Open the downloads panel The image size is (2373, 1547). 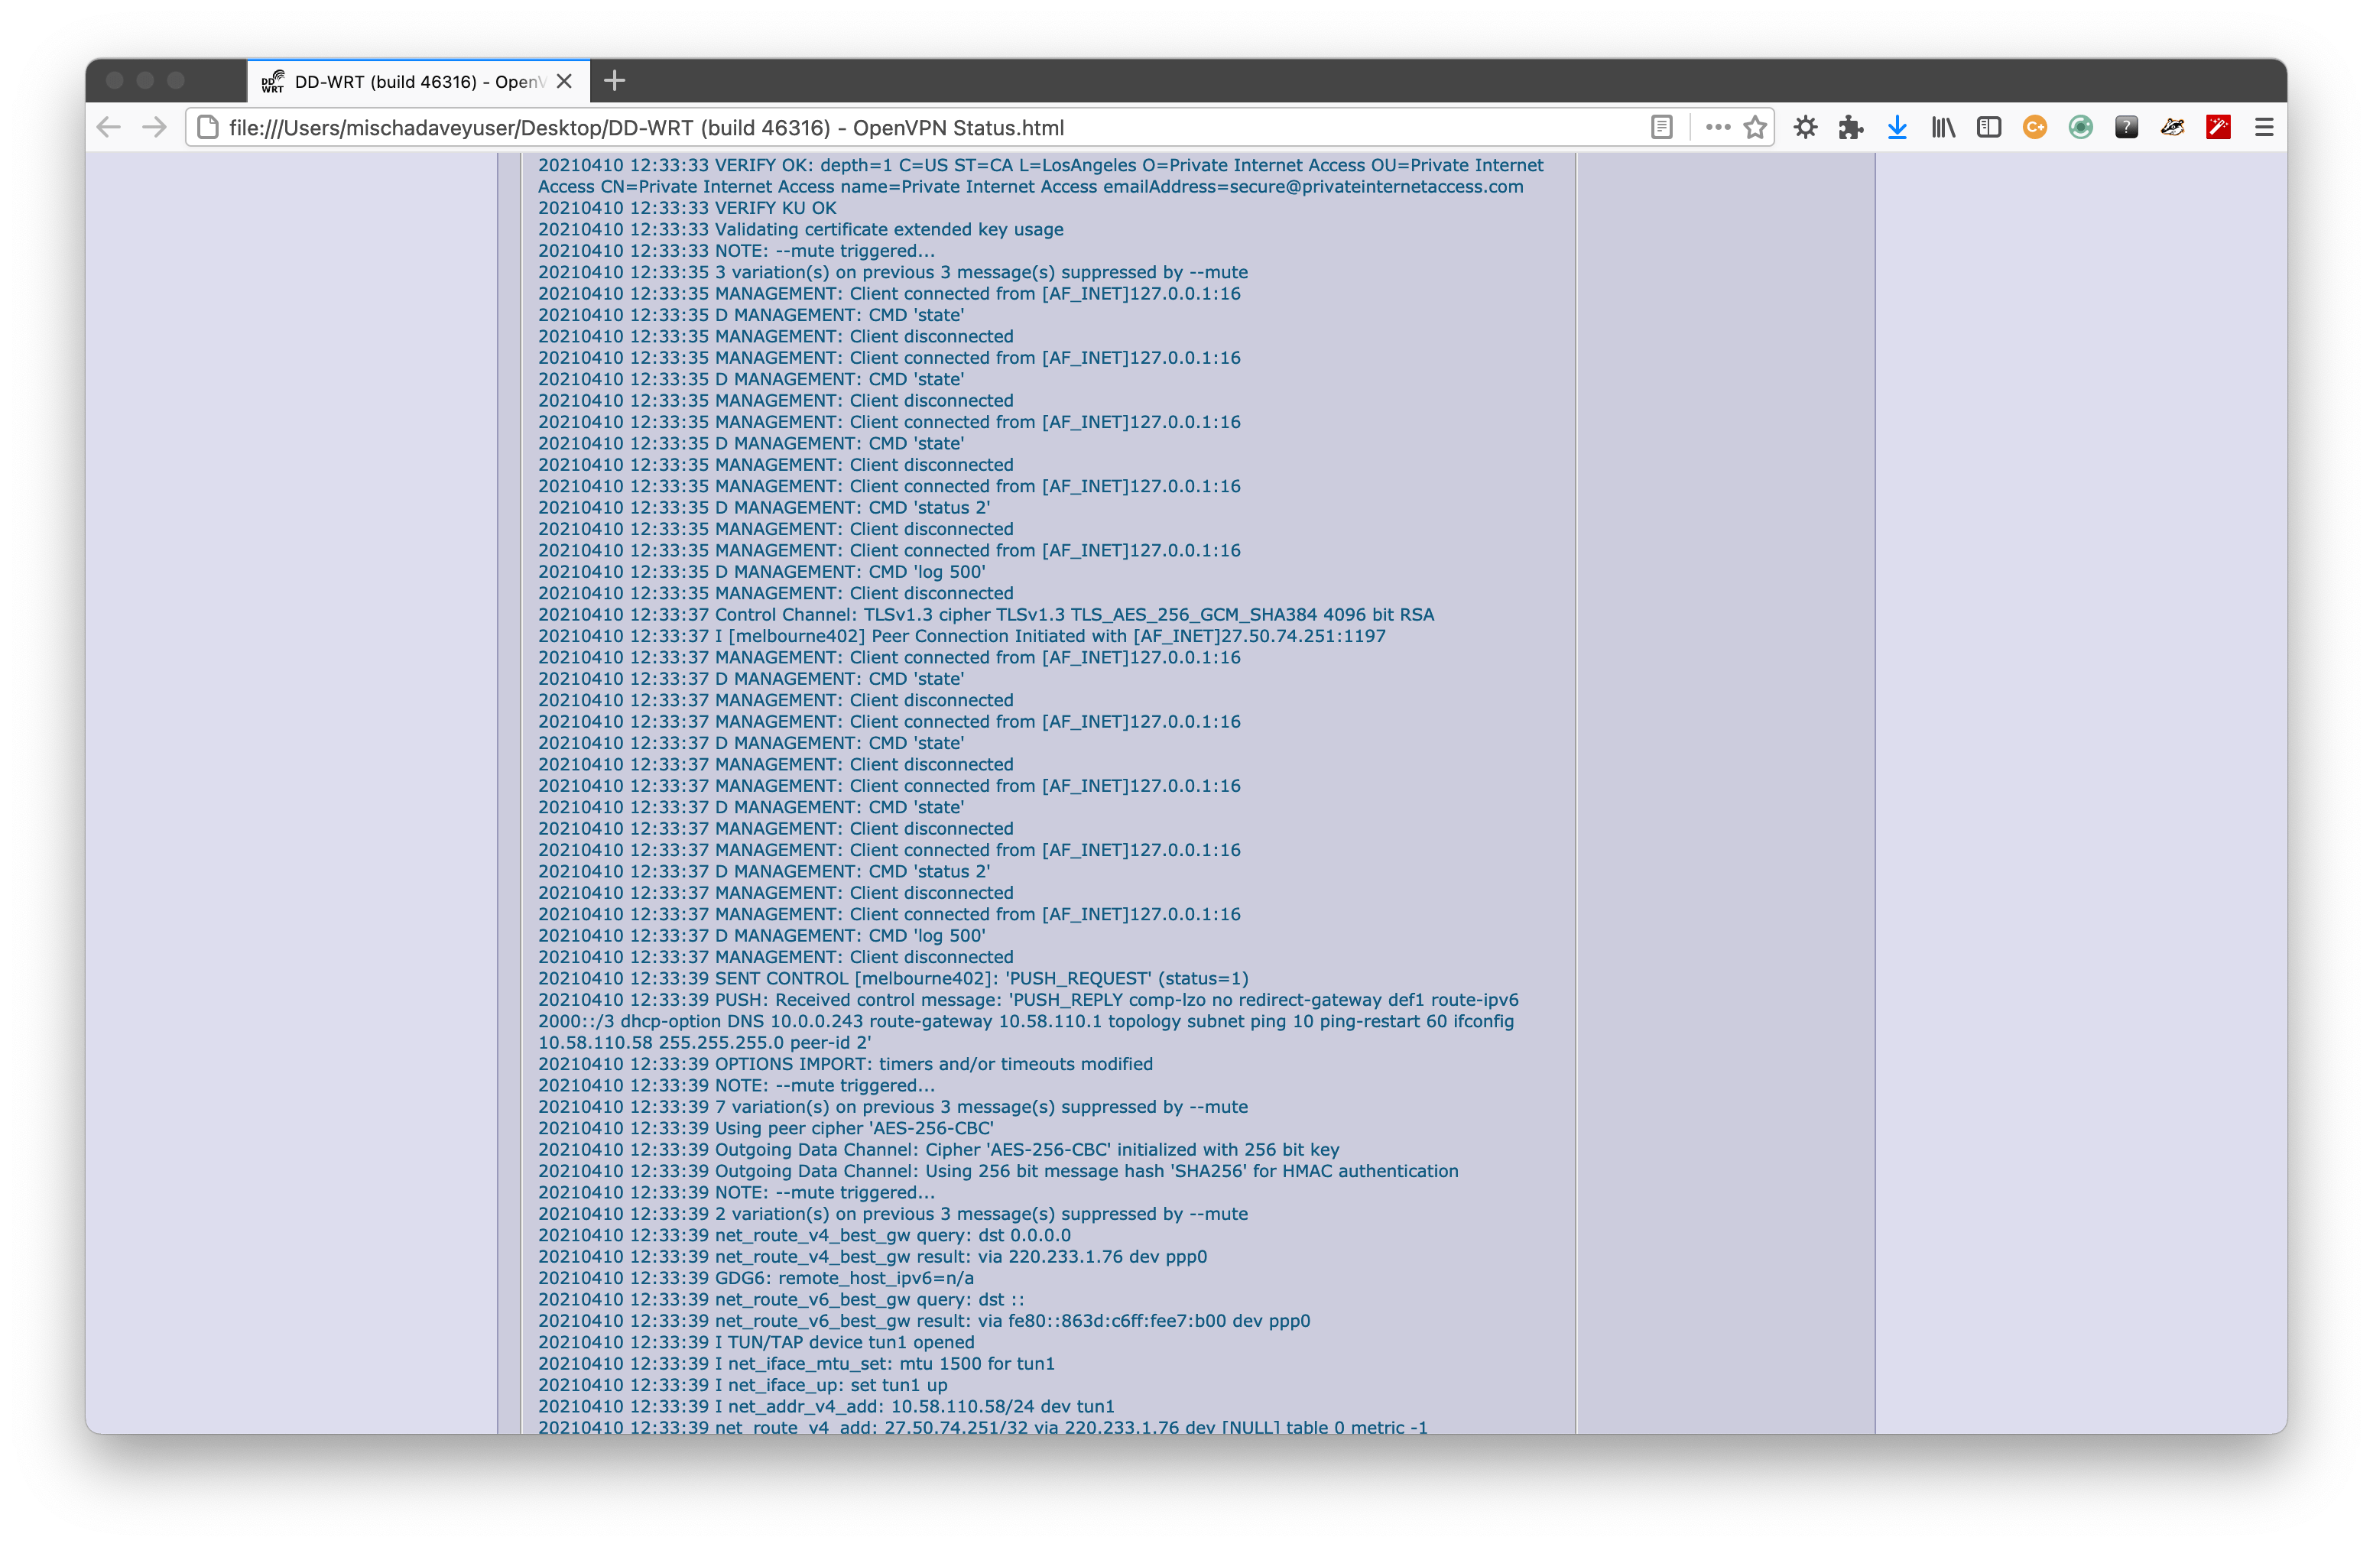1897,128
